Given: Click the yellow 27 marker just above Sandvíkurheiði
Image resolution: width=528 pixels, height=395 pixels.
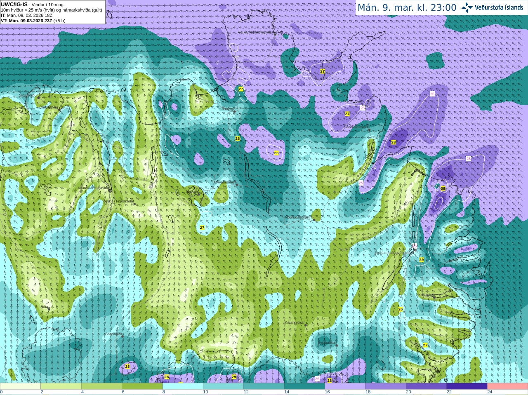Looking at the screenshot, I should pyautogui.click(x=347, y=114).
